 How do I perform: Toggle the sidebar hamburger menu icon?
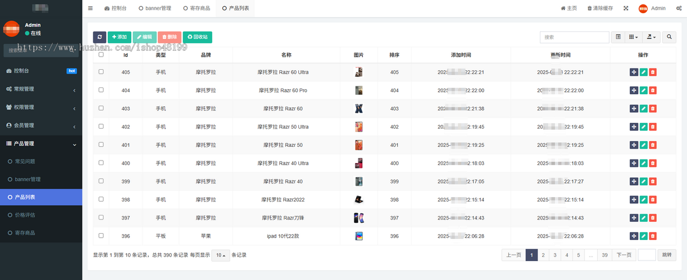90,8
